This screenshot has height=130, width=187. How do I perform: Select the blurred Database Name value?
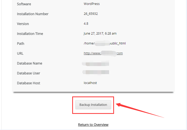[x=96, y=63]
